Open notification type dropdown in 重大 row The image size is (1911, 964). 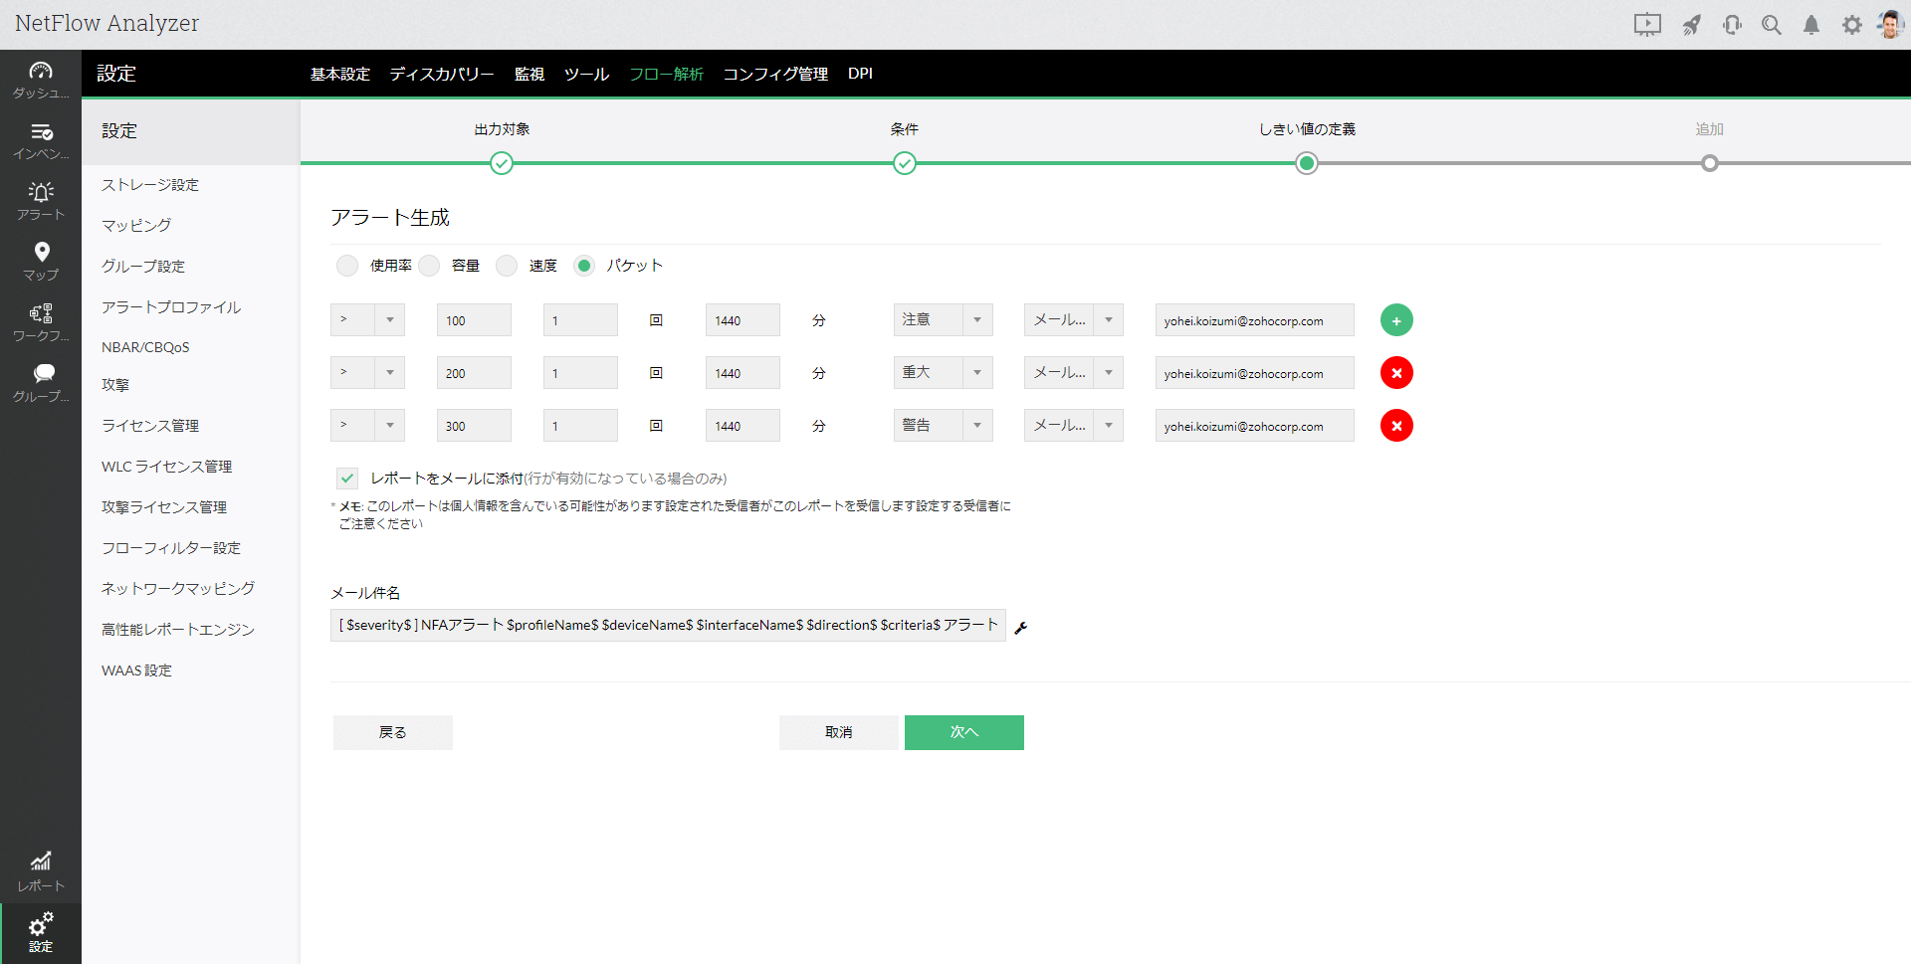tap(1073, 373)
